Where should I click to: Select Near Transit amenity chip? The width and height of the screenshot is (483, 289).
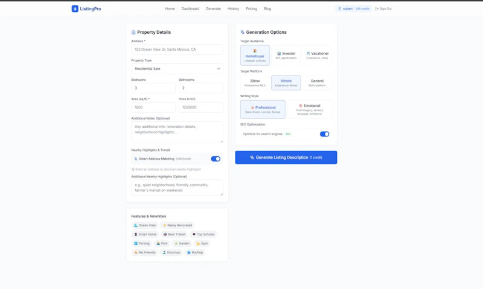174,234
